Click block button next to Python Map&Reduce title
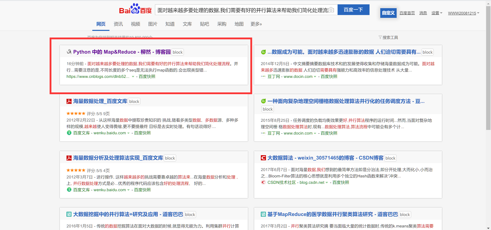Image resolution: width=491 pixels, height=230 pixels. pyautogui.click(x=177, y=52)
